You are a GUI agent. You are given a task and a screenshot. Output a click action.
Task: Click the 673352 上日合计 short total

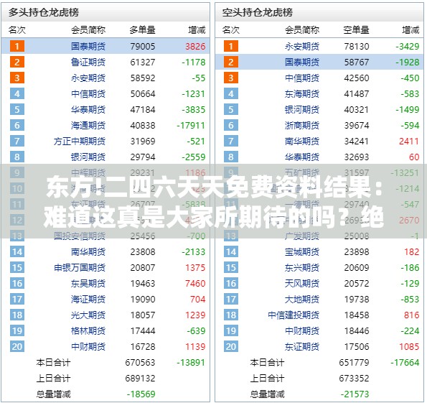tap(354, 378)
